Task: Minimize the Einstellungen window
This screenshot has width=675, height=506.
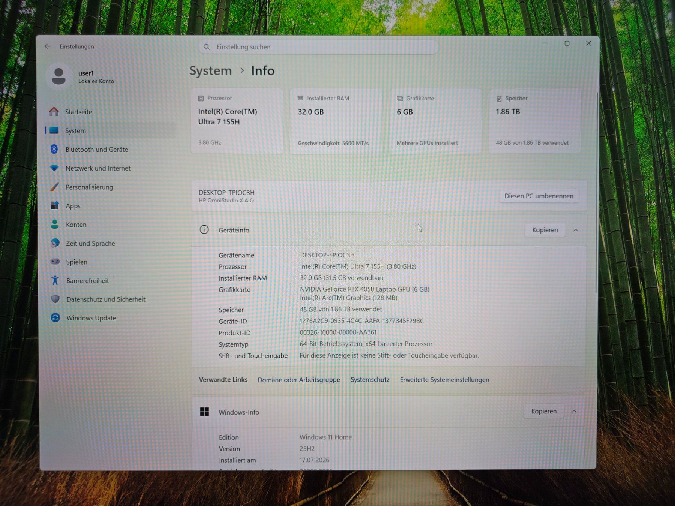Action: 546,43
